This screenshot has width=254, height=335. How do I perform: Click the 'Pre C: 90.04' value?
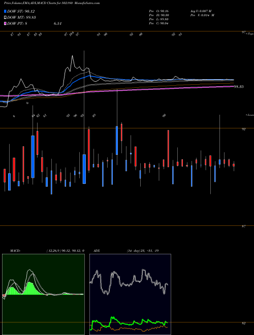coord(158,23)
